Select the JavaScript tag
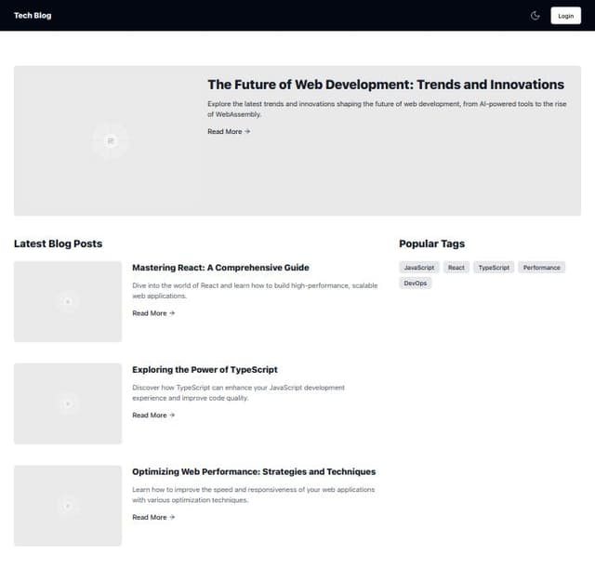The height and width of the screenshot is (581, 595). point(419,268)
